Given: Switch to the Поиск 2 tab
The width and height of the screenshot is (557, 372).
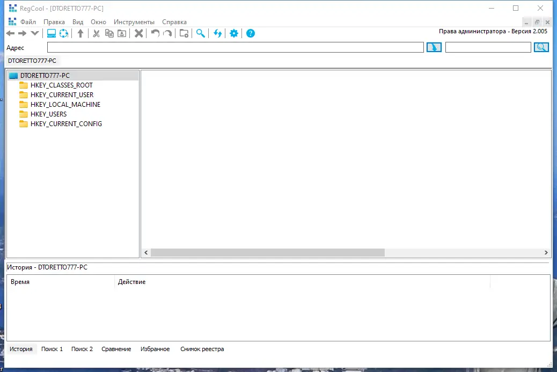Looking at the screenshot, I should click(82, 349).
